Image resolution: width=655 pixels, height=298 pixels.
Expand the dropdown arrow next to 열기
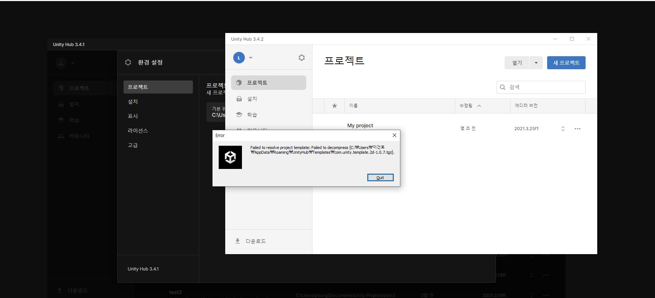[536, 63]
